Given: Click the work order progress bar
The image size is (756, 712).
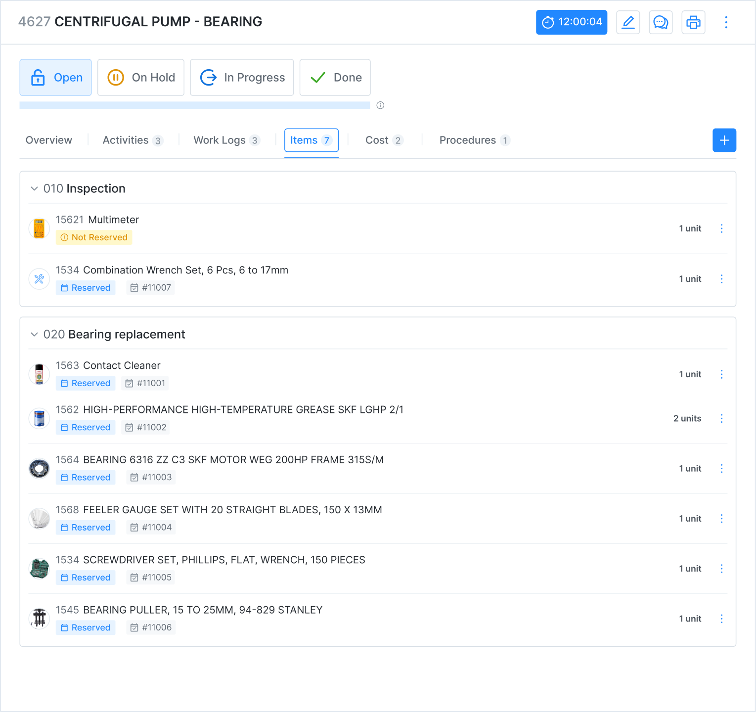Looking at the screenshot, I should [x=194, y=105].
